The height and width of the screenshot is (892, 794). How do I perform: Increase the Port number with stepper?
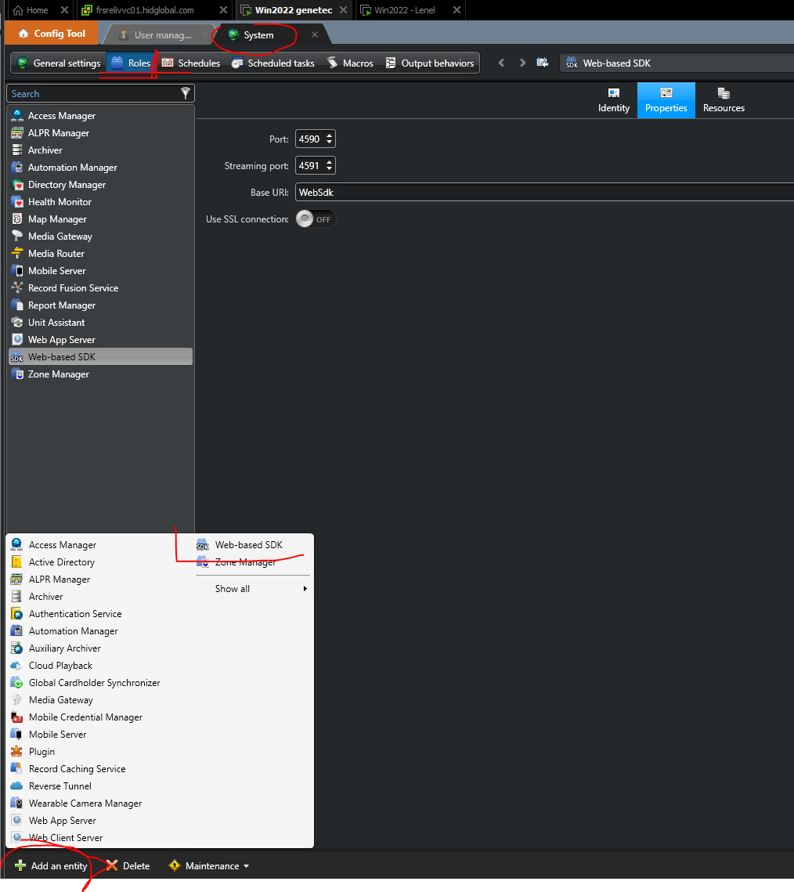pyautogui.click(x=330, y=135)
